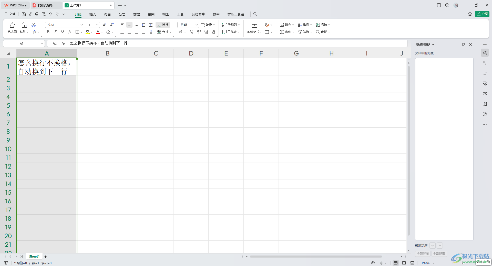Click the Print icon in the quick access bar

pyautogui.click(x=37, y=14)
